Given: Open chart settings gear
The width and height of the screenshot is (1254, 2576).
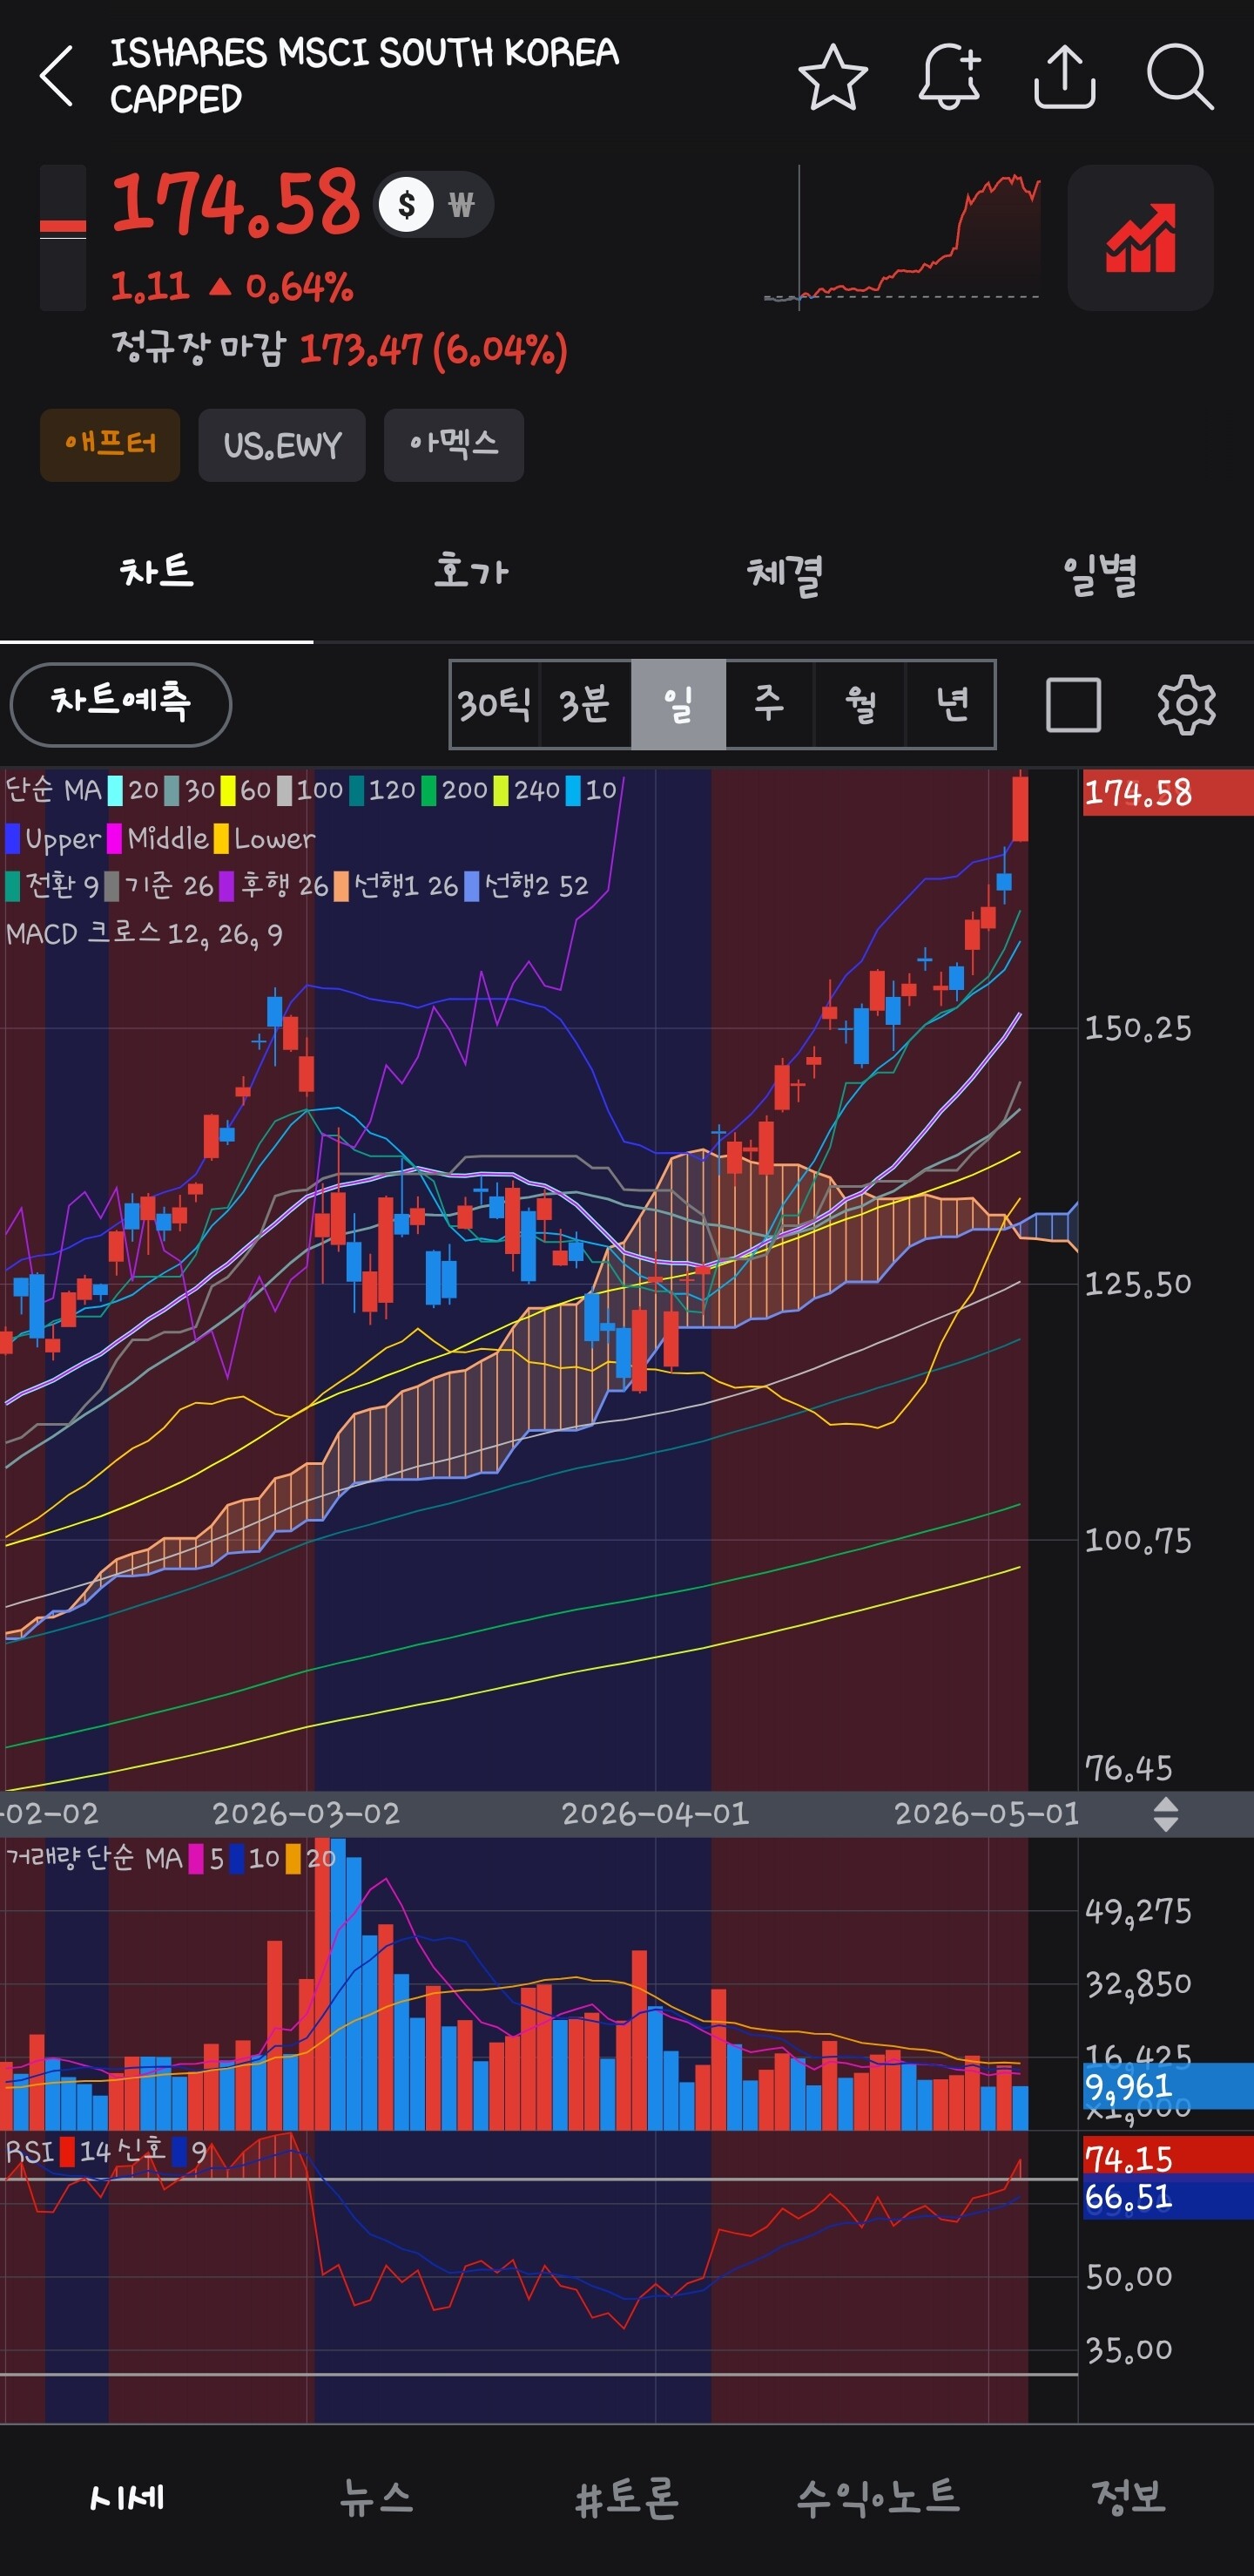Looking at the screenshot, I should pos(1186,705).
